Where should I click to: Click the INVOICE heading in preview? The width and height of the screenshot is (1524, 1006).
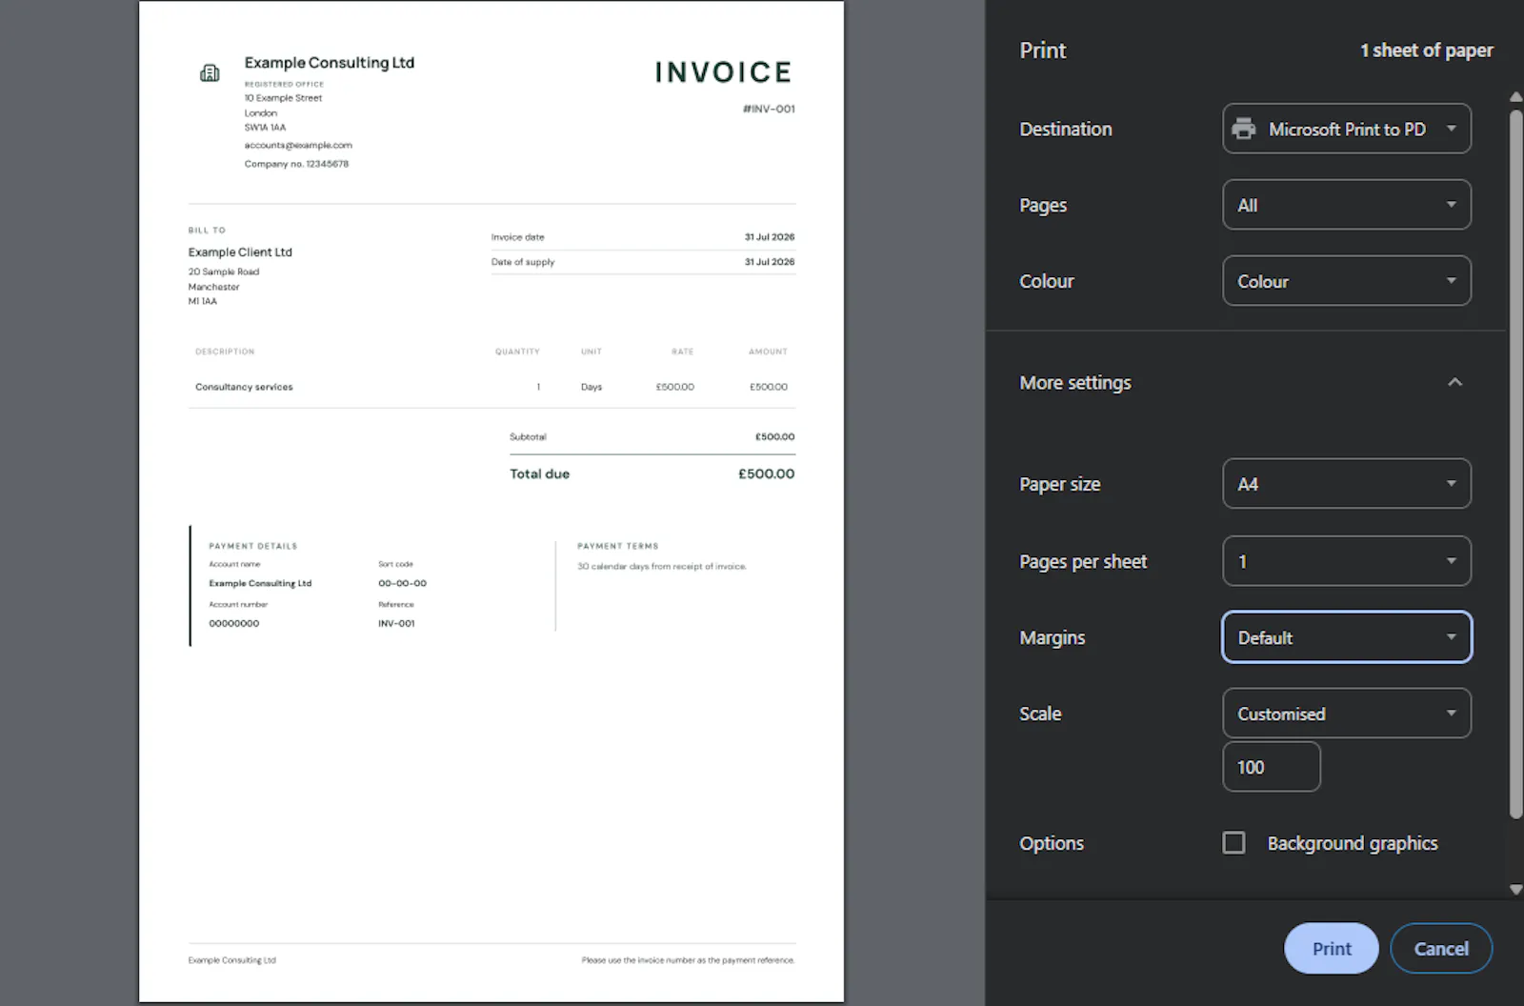tap(724, 72)
